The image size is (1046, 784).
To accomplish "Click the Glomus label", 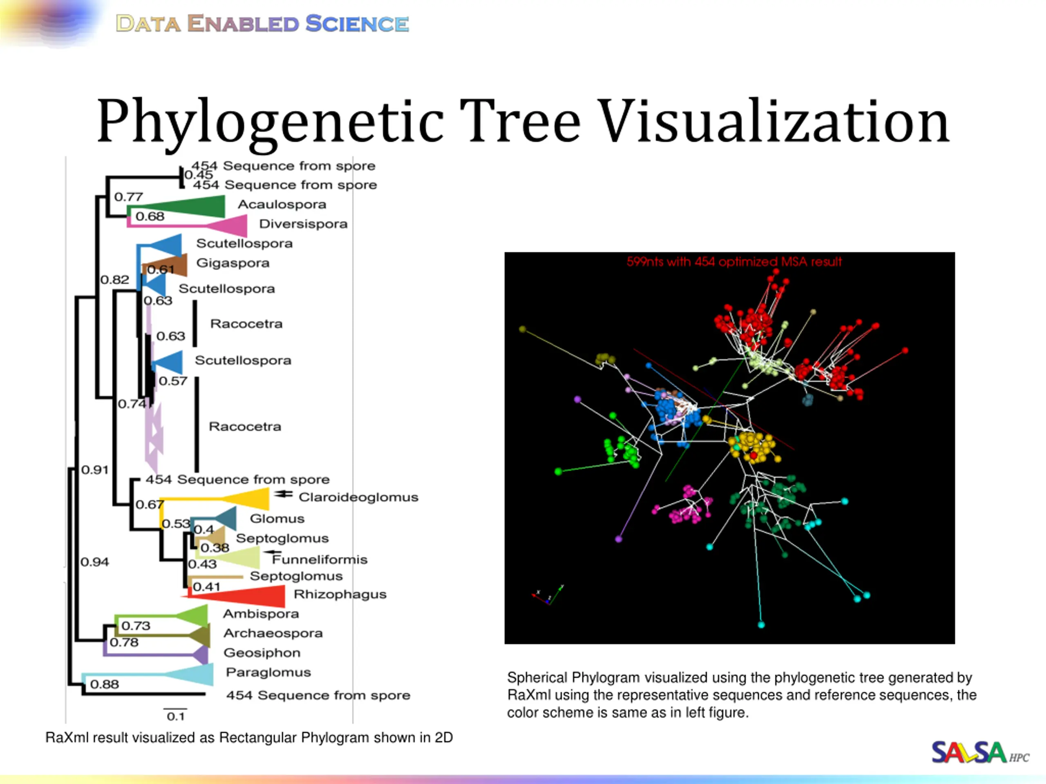I will 277,519.
